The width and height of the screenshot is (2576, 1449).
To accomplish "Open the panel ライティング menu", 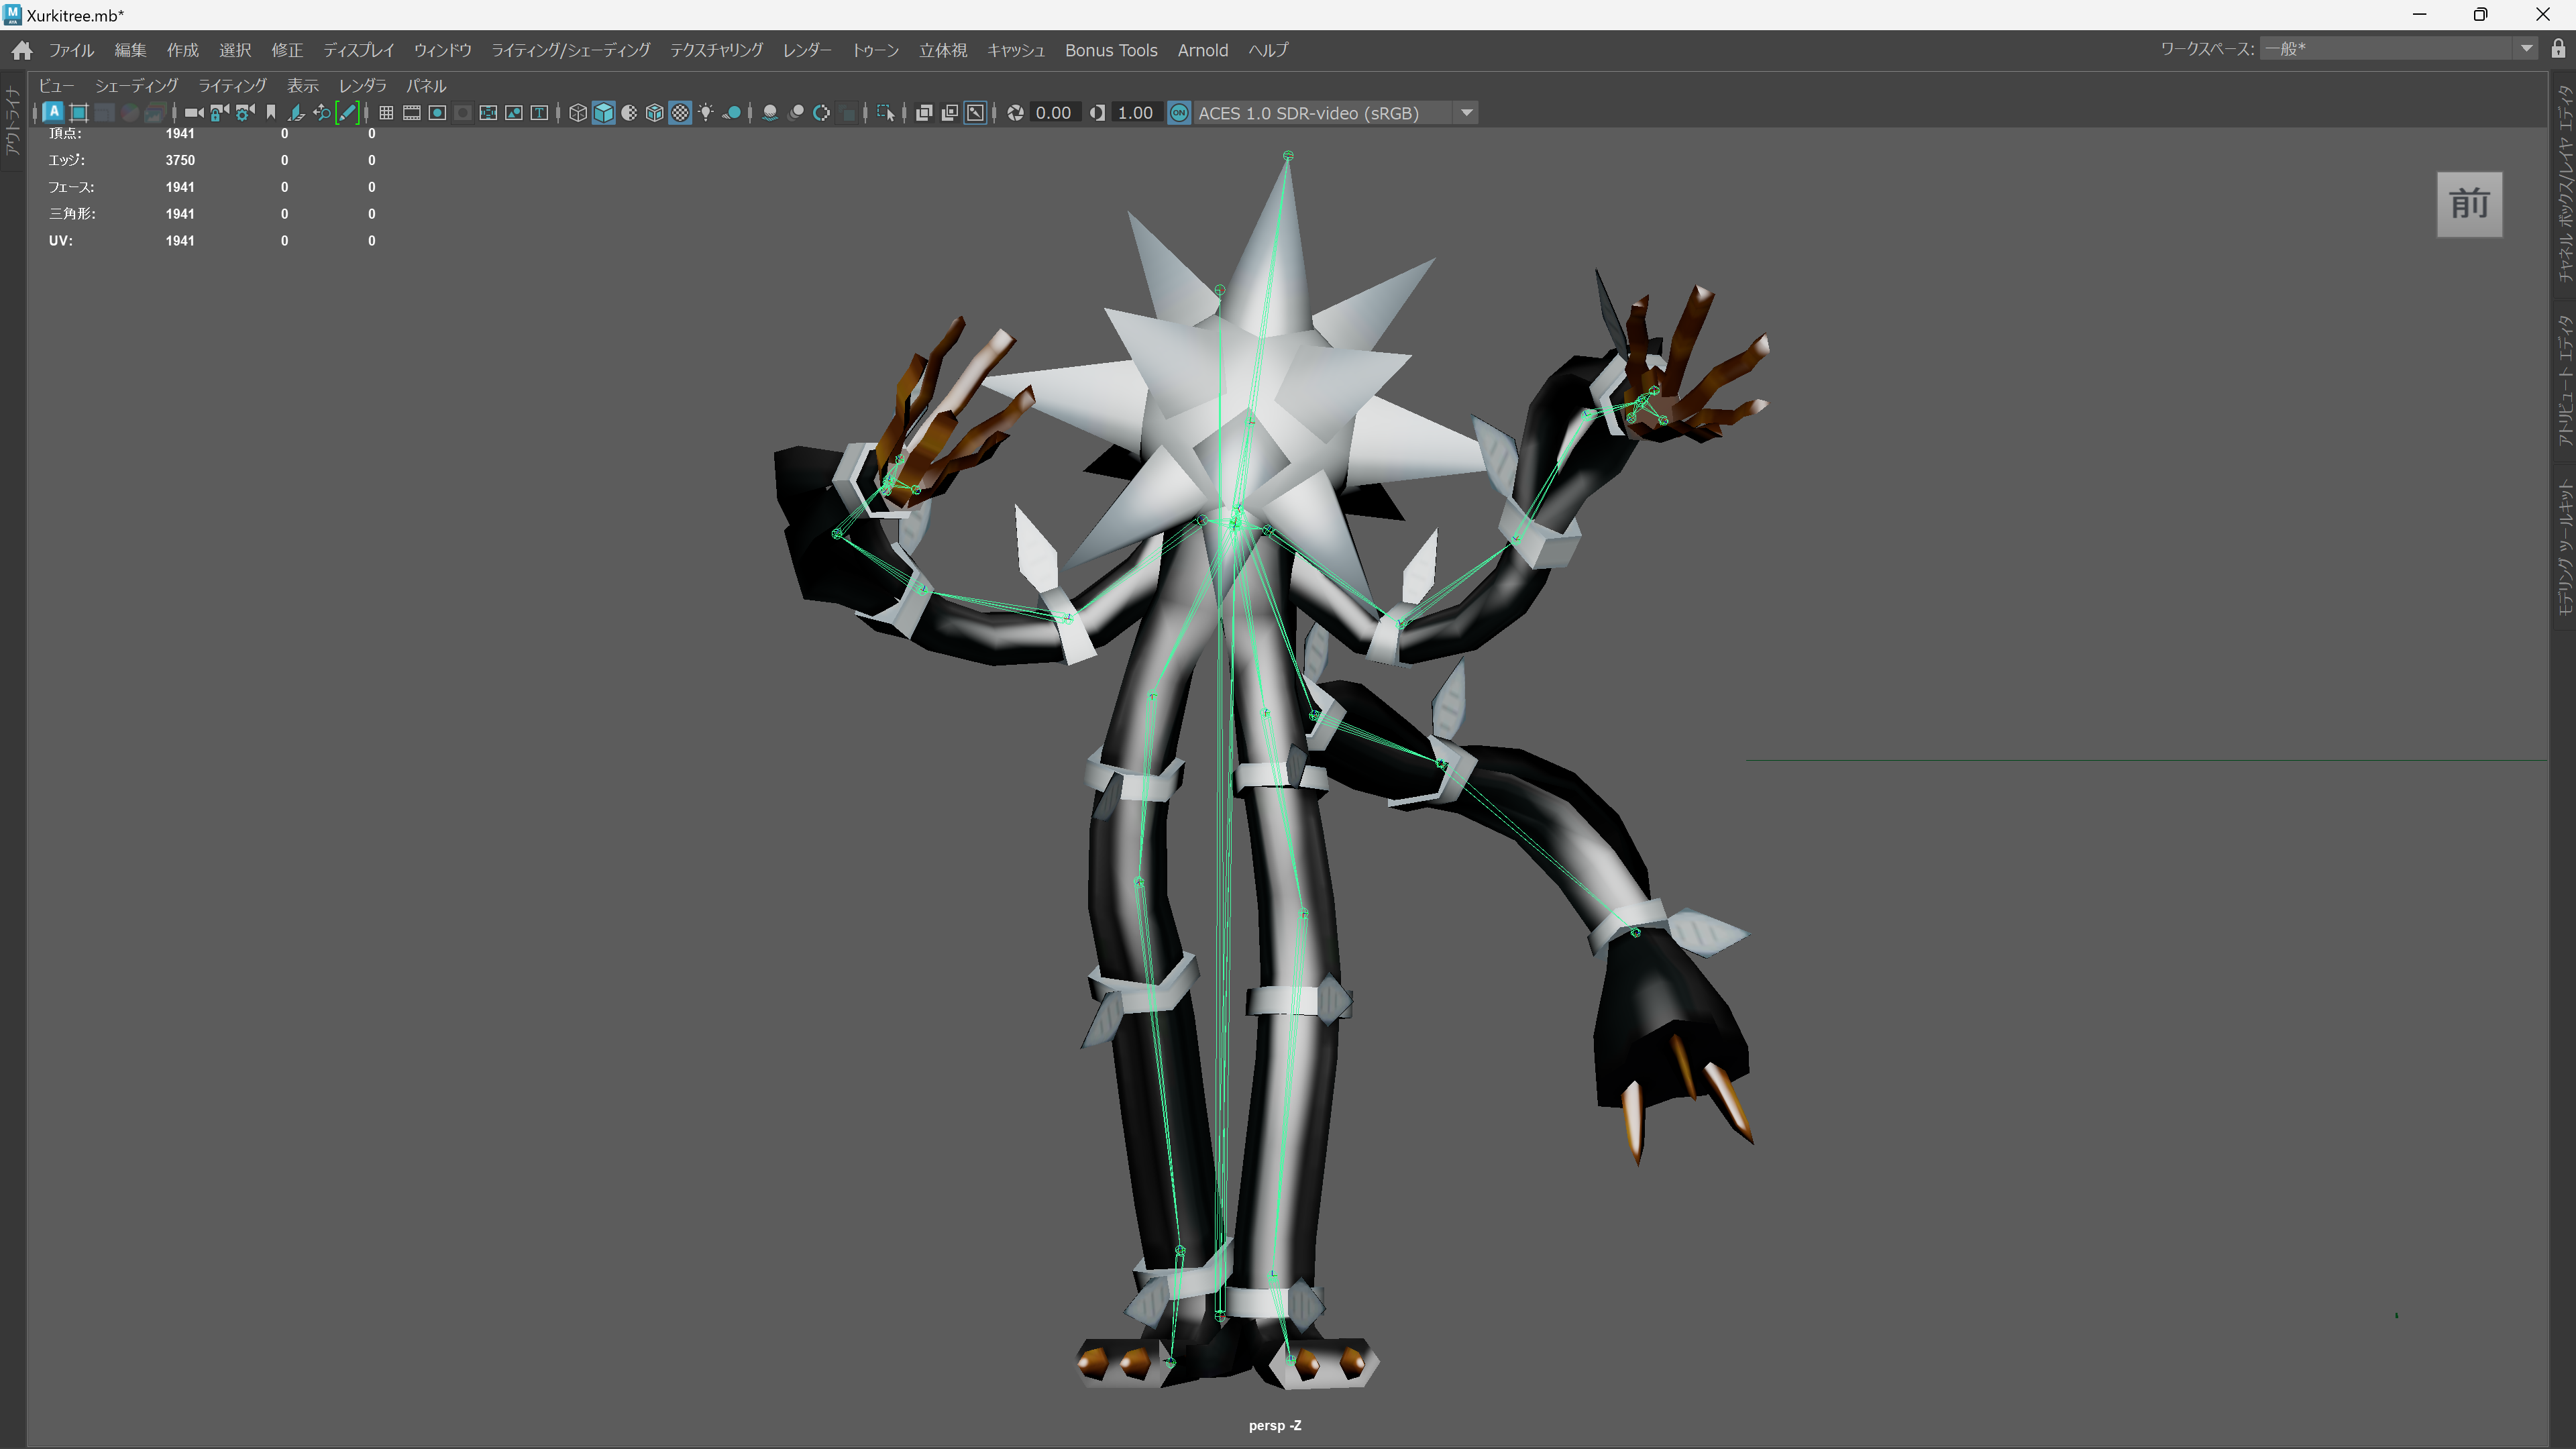I will pyautogui.click(x=232, y=86).
